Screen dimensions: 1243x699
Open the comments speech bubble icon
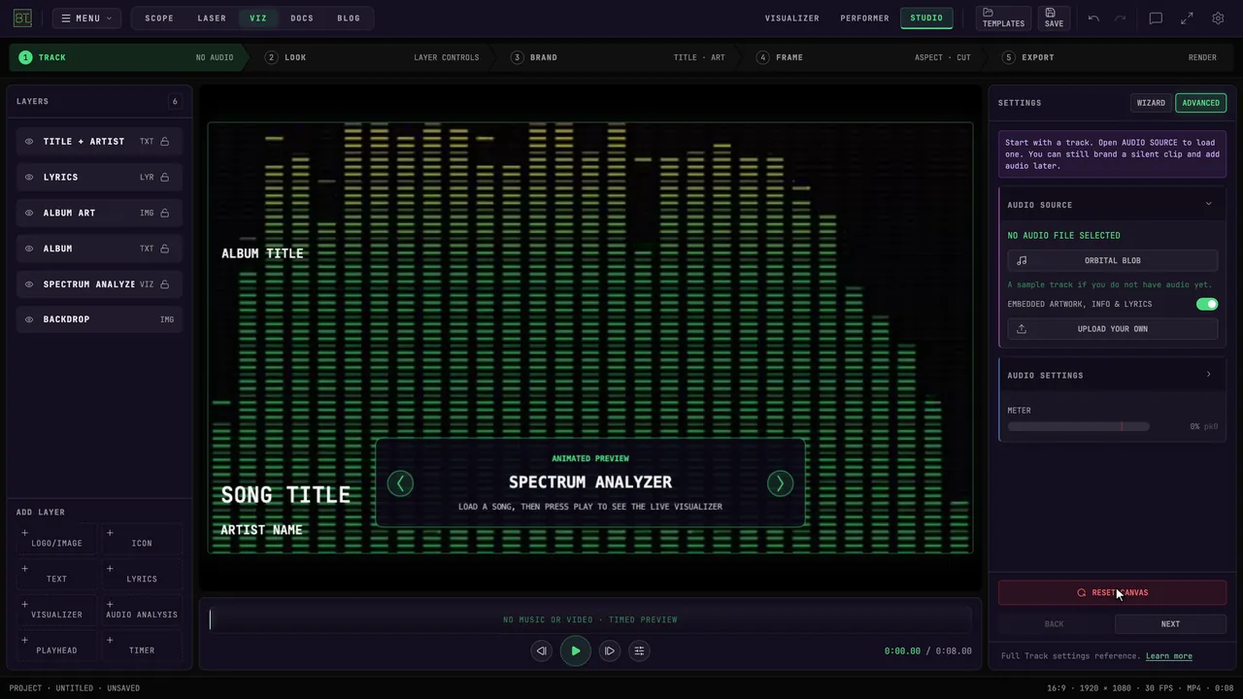click(1156, 18)
